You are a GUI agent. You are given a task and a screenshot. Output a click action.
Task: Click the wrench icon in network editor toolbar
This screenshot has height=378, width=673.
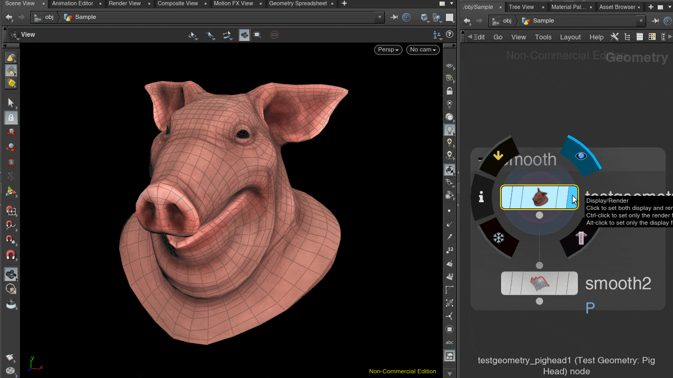pos(614,37)
